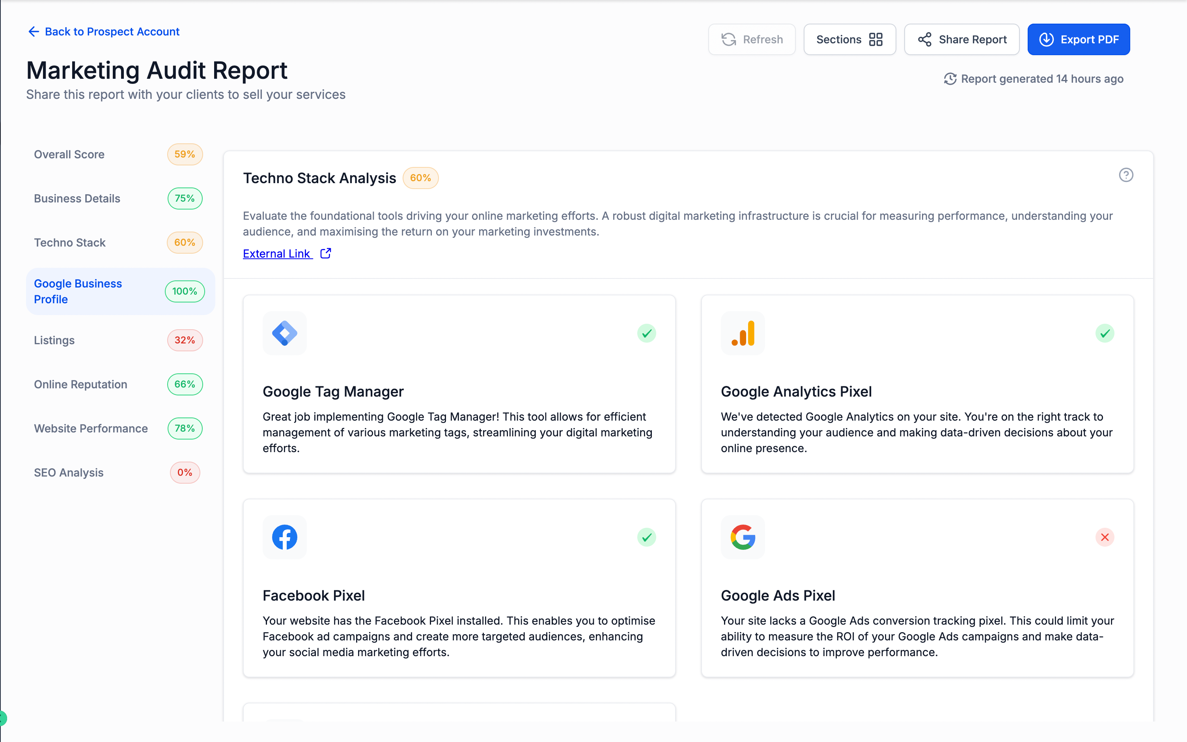The image size is (1187, 742).
Task: Switch to Listings section
Action: pyautogui.click(x=54, y=340)
